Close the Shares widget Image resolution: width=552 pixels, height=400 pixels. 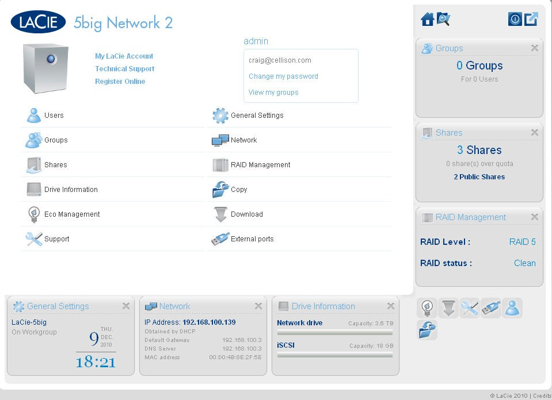point(534,132)
